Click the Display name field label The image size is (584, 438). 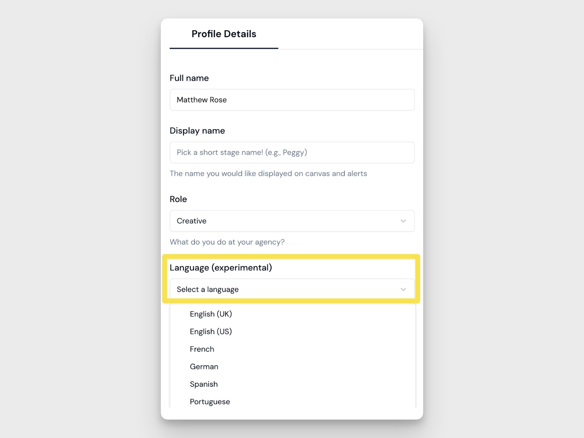click(x=197, y=131)
